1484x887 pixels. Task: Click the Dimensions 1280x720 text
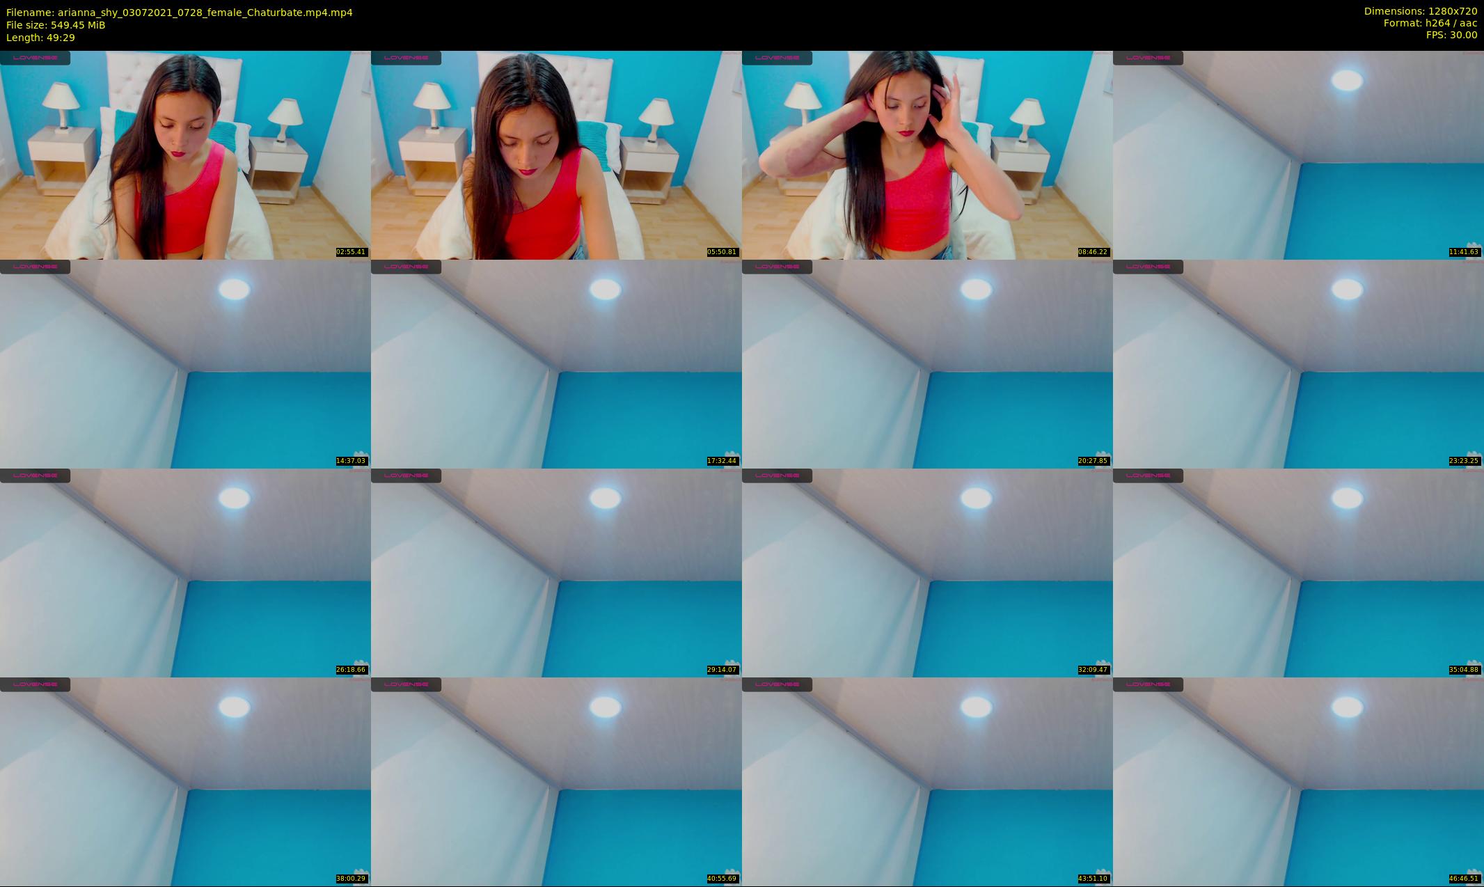[x=1420, y=11]
